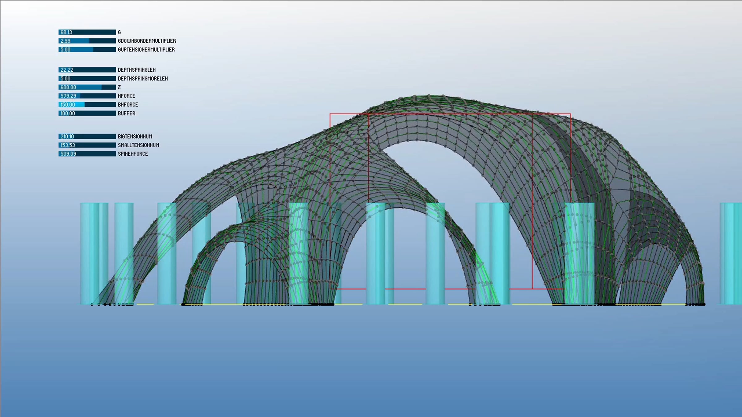The image size is (742, 417).
Task: Adjust the NFORCE slider
Action: [87, 96]
